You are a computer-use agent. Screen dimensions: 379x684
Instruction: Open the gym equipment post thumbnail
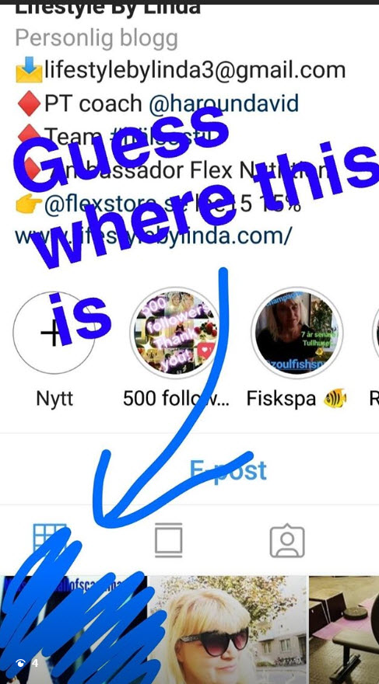(344, 630)
